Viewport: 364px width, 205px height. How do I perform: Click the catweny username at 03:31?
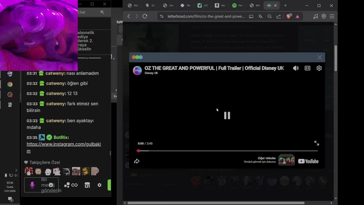(x=55, y=73)
